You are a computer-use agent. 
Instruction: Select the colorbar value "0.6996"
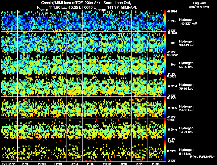coord(173,108)
